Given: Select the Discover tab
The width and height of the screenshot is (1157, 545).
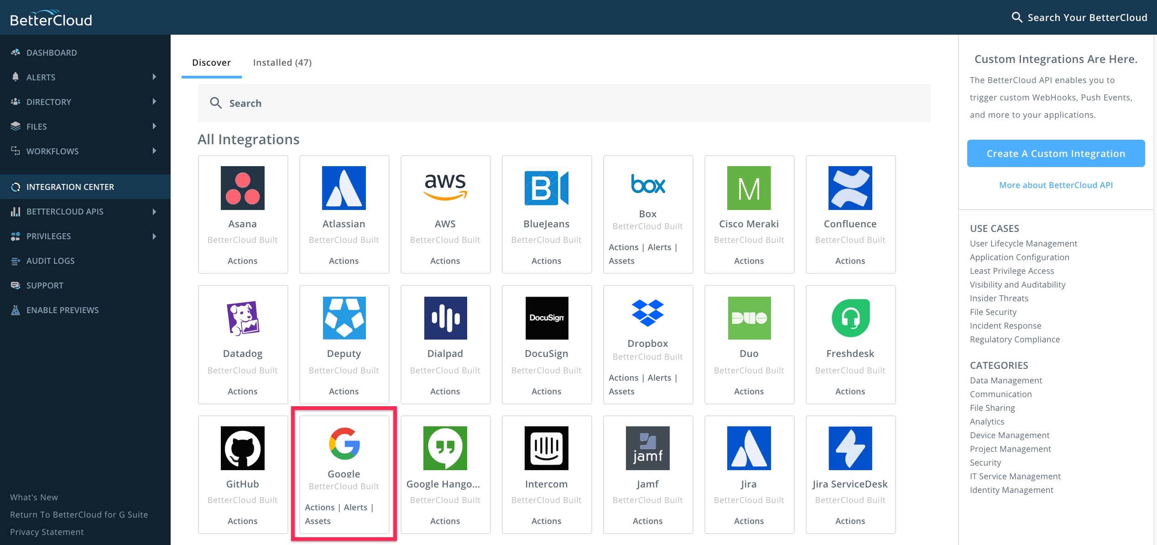Looking at the screenshot, I should pos(211,62).
